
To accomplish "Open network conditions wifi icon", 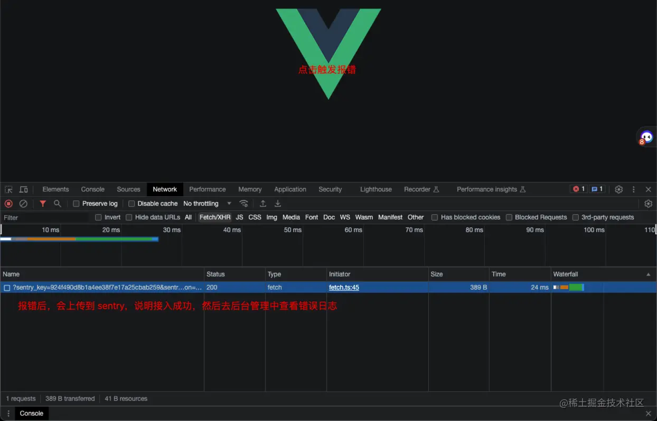I will 243,204.
